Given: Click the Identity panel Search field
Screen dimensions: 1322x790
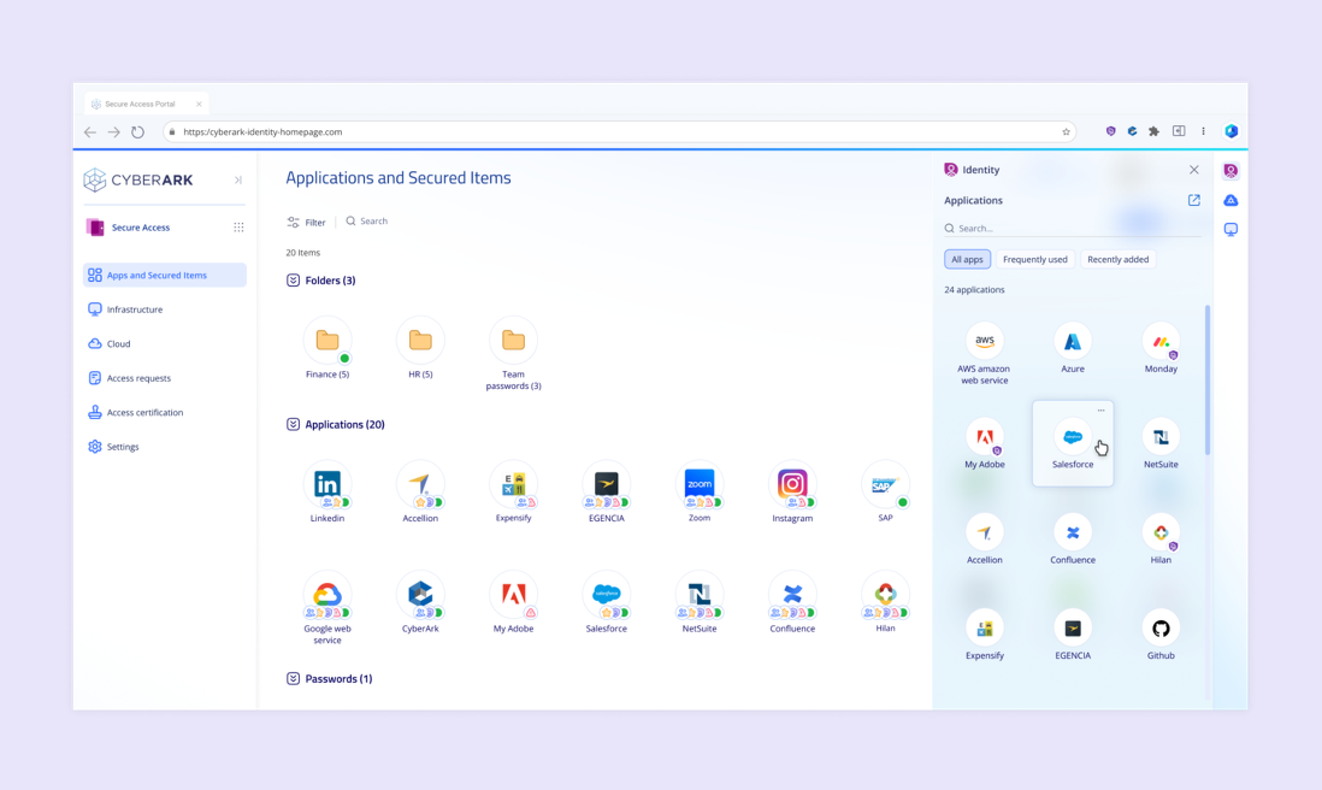Looking at the screenshot, I should 1072,228.
